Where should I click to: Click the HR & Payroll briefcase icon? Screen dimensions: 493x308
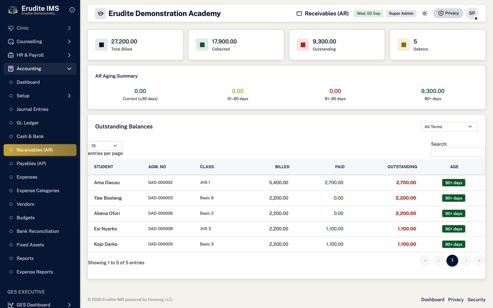coord(11,55)
